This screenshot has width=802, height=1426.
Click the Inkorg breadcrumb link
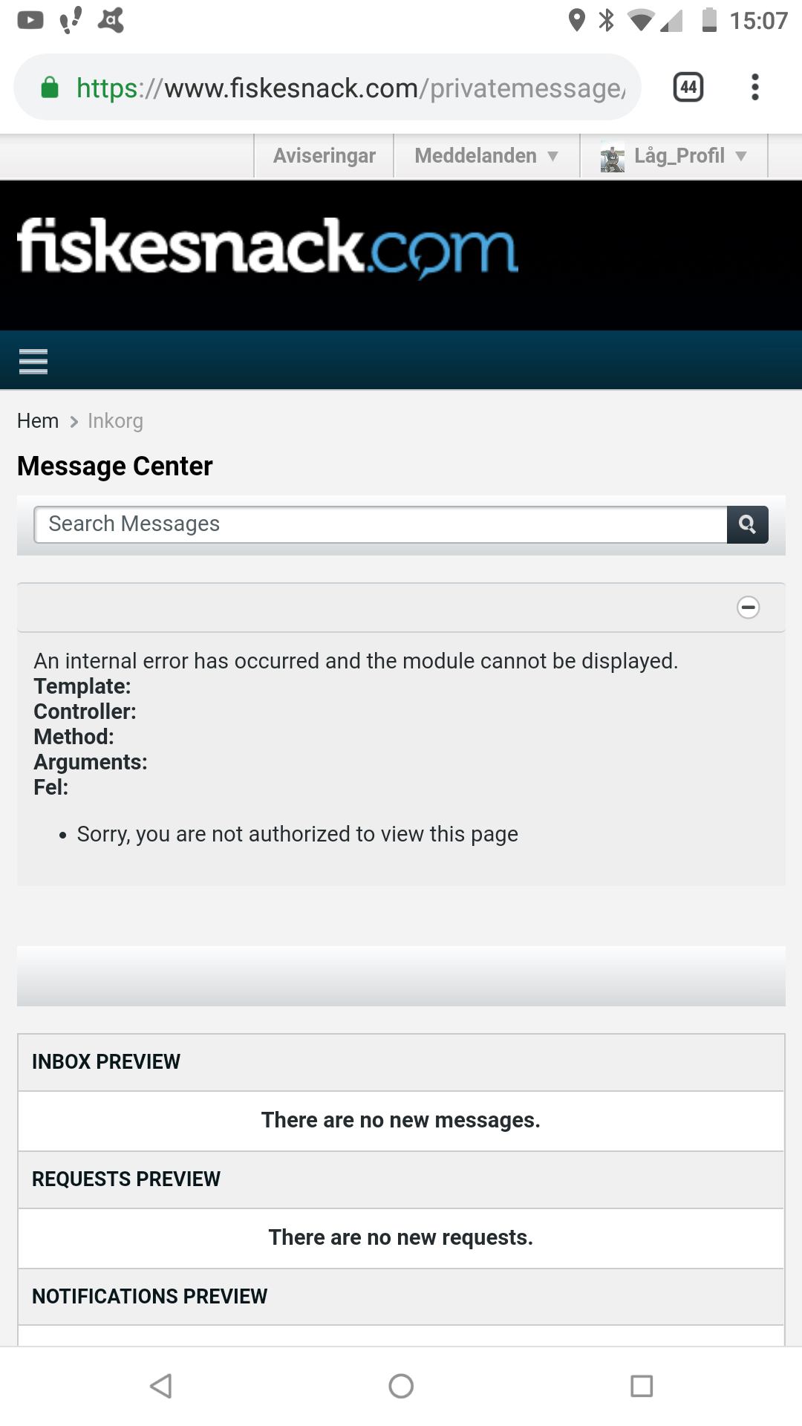coord(115,421)
